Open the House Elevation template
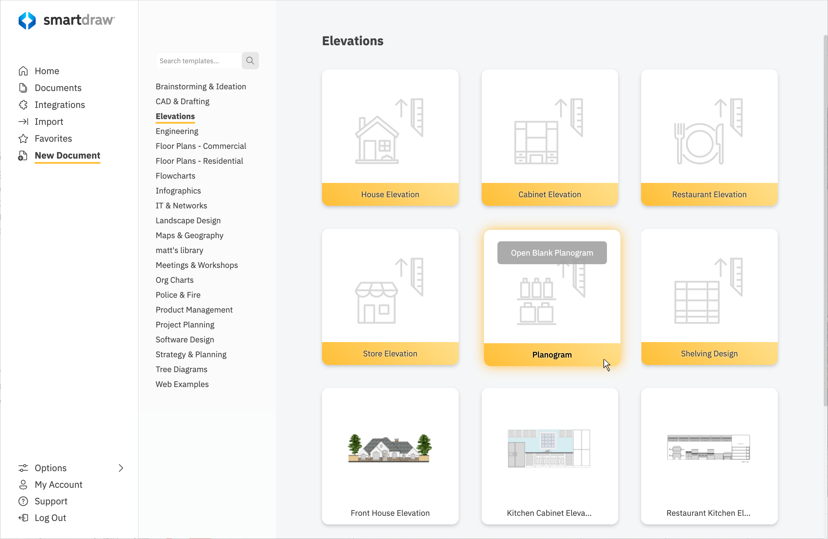The image size is (828, 539). pyautogui.click(x=390, y=137)
